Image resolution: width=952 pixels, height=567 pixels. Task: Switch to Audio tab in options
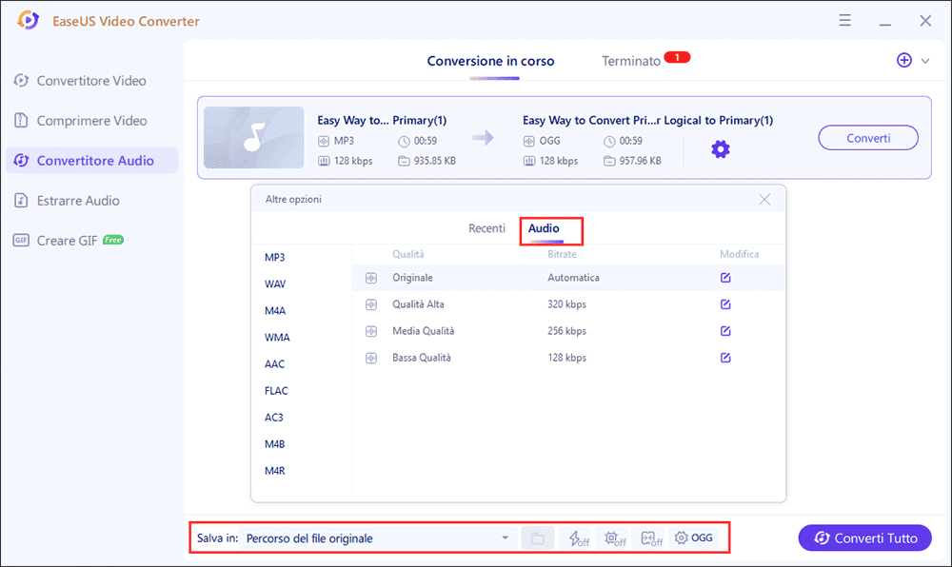point(544,228)
